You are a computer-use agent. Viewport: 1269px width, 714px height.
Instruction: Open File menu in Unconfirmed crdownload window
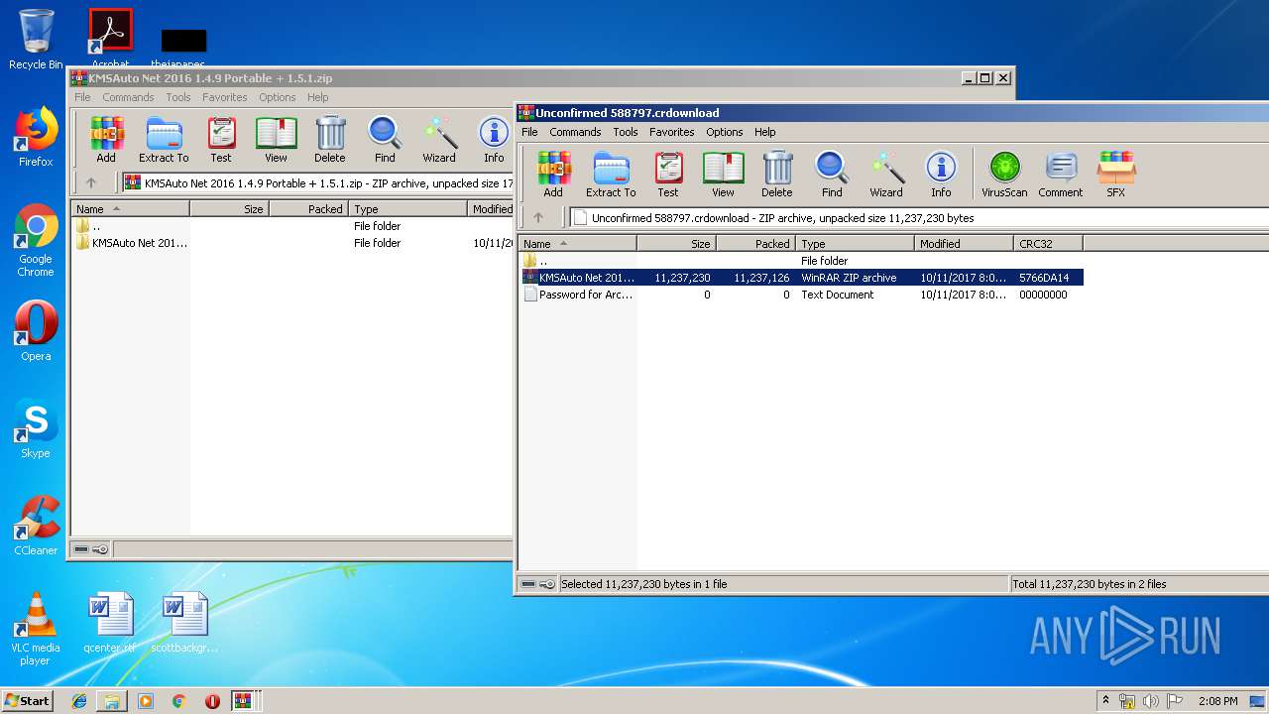[x=529, y=132]
